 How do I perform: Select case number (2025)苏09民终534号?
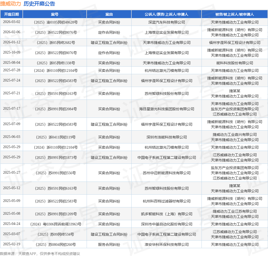click(x=56, y=235)
